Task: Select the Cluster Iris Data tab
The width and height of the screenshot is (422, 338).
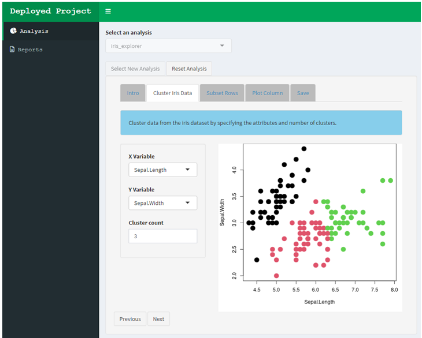Action: pyautogui.click(x=172, y=93)
